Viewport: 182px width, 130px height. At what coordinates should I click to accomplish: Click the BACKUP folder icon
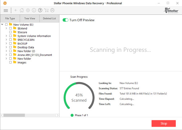pyautogui.click(x=14, y=43)
